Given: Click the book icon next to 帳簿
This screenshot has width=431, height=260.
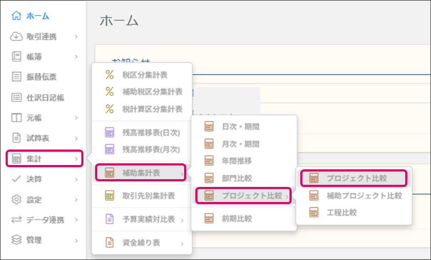Looking at the screenshot, I should 16,57.
